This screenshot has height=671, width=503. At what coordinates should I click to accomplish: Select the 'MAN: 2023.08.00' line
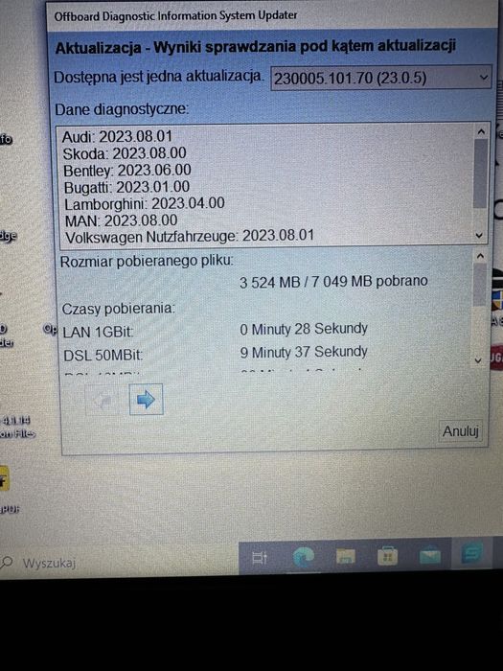(121, 220)
